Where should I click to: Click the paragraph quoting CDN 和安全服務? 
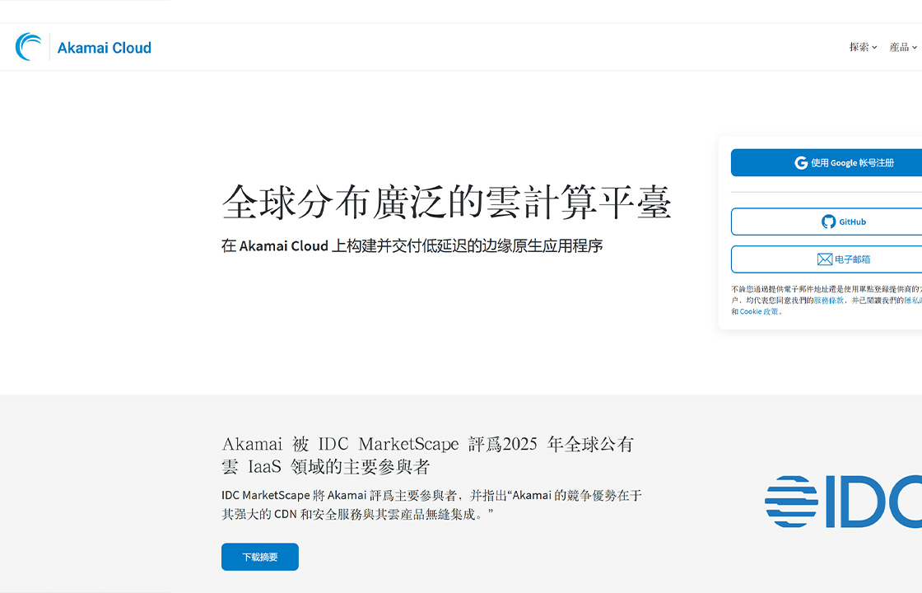point(431,505)
